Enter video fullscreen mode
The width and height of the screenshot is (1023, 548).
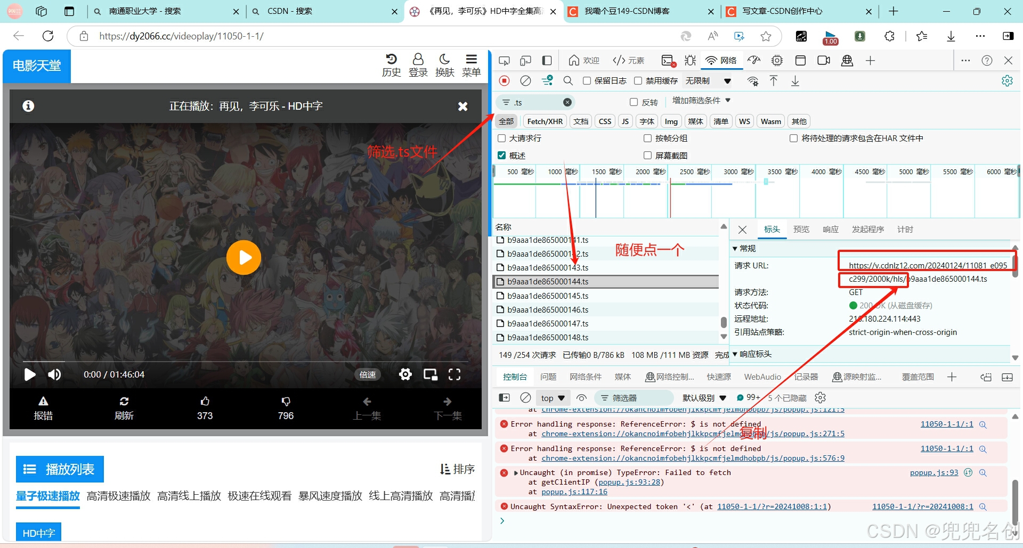[454, 374]
